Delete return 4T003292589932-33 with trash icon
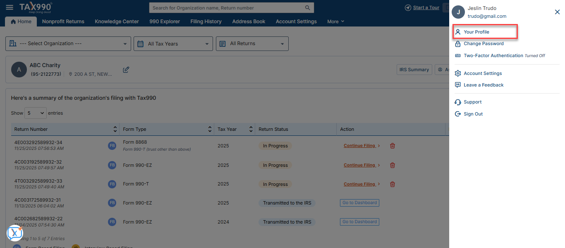The width and height of the screenshot is (565, 248). coord(393,184)
